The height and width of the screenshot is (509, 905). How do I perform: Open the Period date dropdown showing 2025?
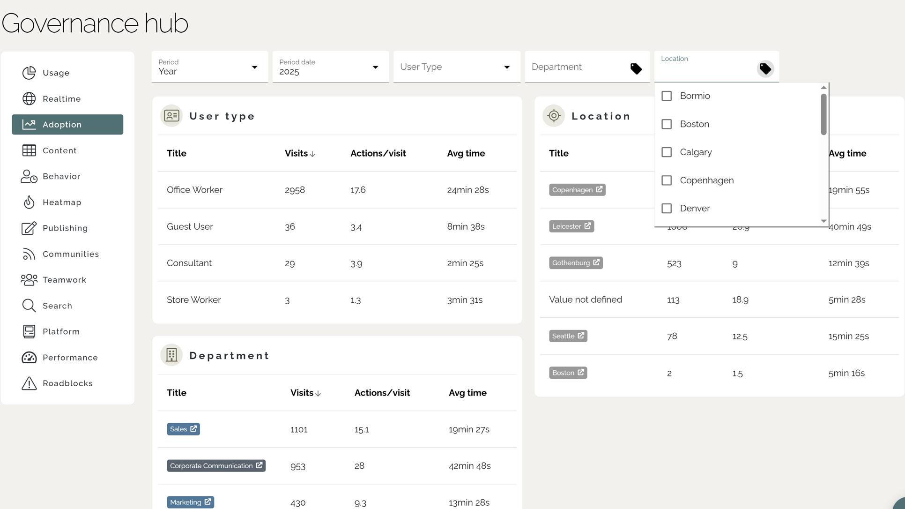point(331,67)
